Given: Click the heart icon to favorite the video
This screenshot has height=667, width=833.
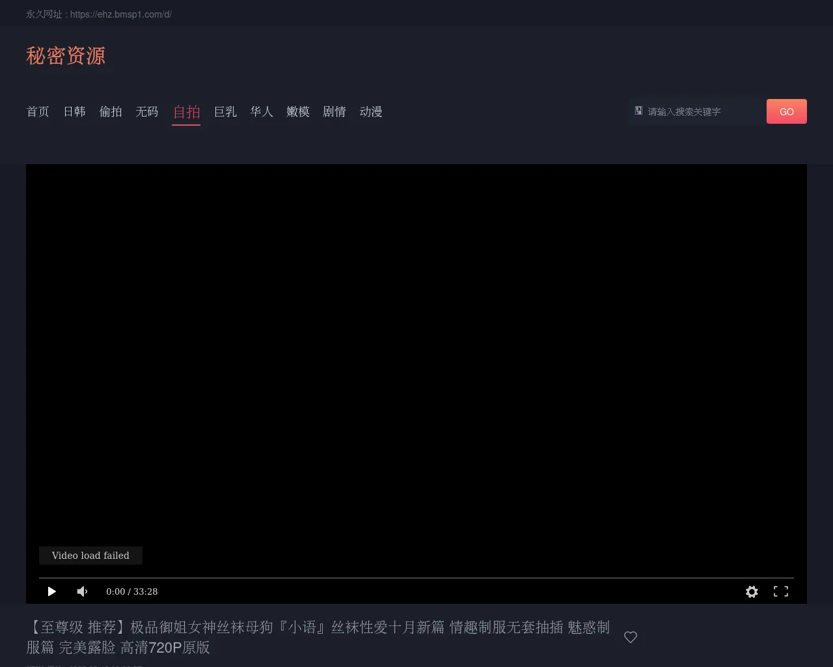Looking at the screenshot, I should [630, 637].
